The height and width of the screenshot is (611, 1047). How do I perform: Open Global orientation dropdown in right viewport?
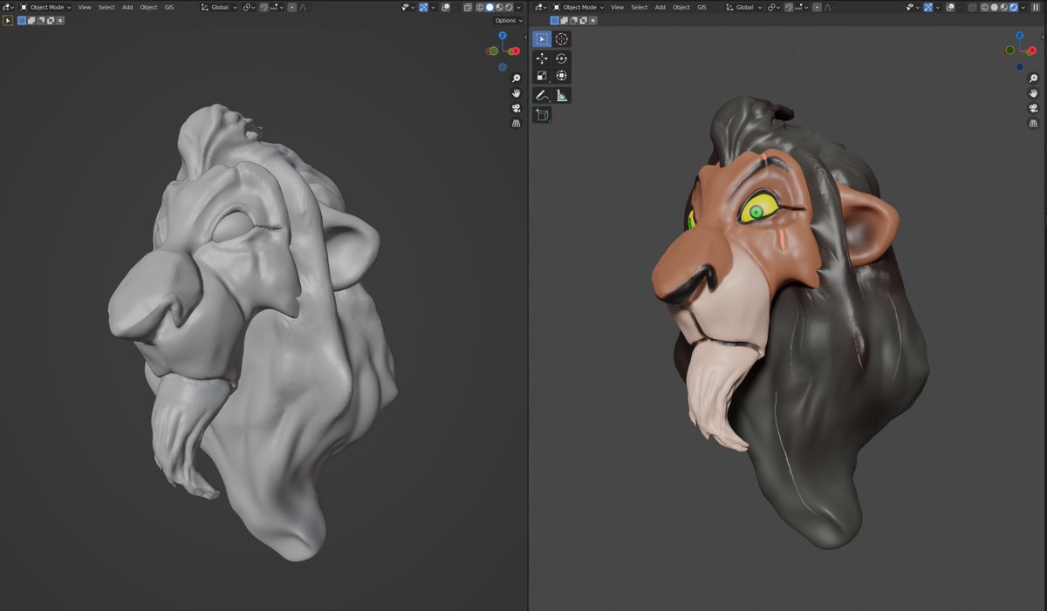point(743,7)
